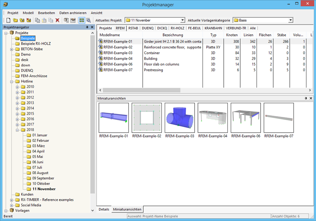Click the copy toolbar icon
Viewport: 316px width, 221px height.
coord(37,20)
